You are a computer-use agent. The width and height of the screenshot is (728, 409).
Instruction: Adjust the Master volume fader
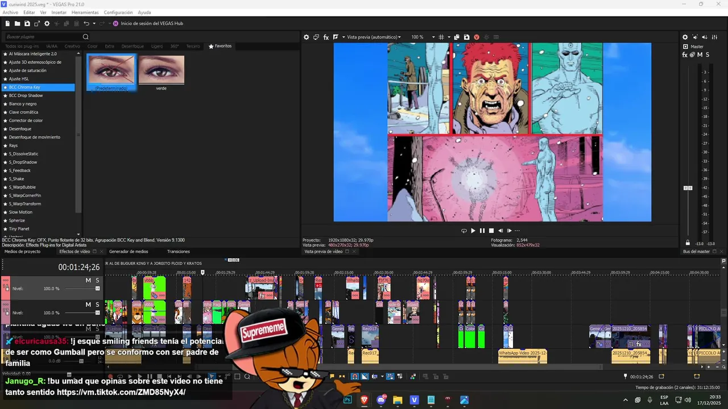(688, 188)
